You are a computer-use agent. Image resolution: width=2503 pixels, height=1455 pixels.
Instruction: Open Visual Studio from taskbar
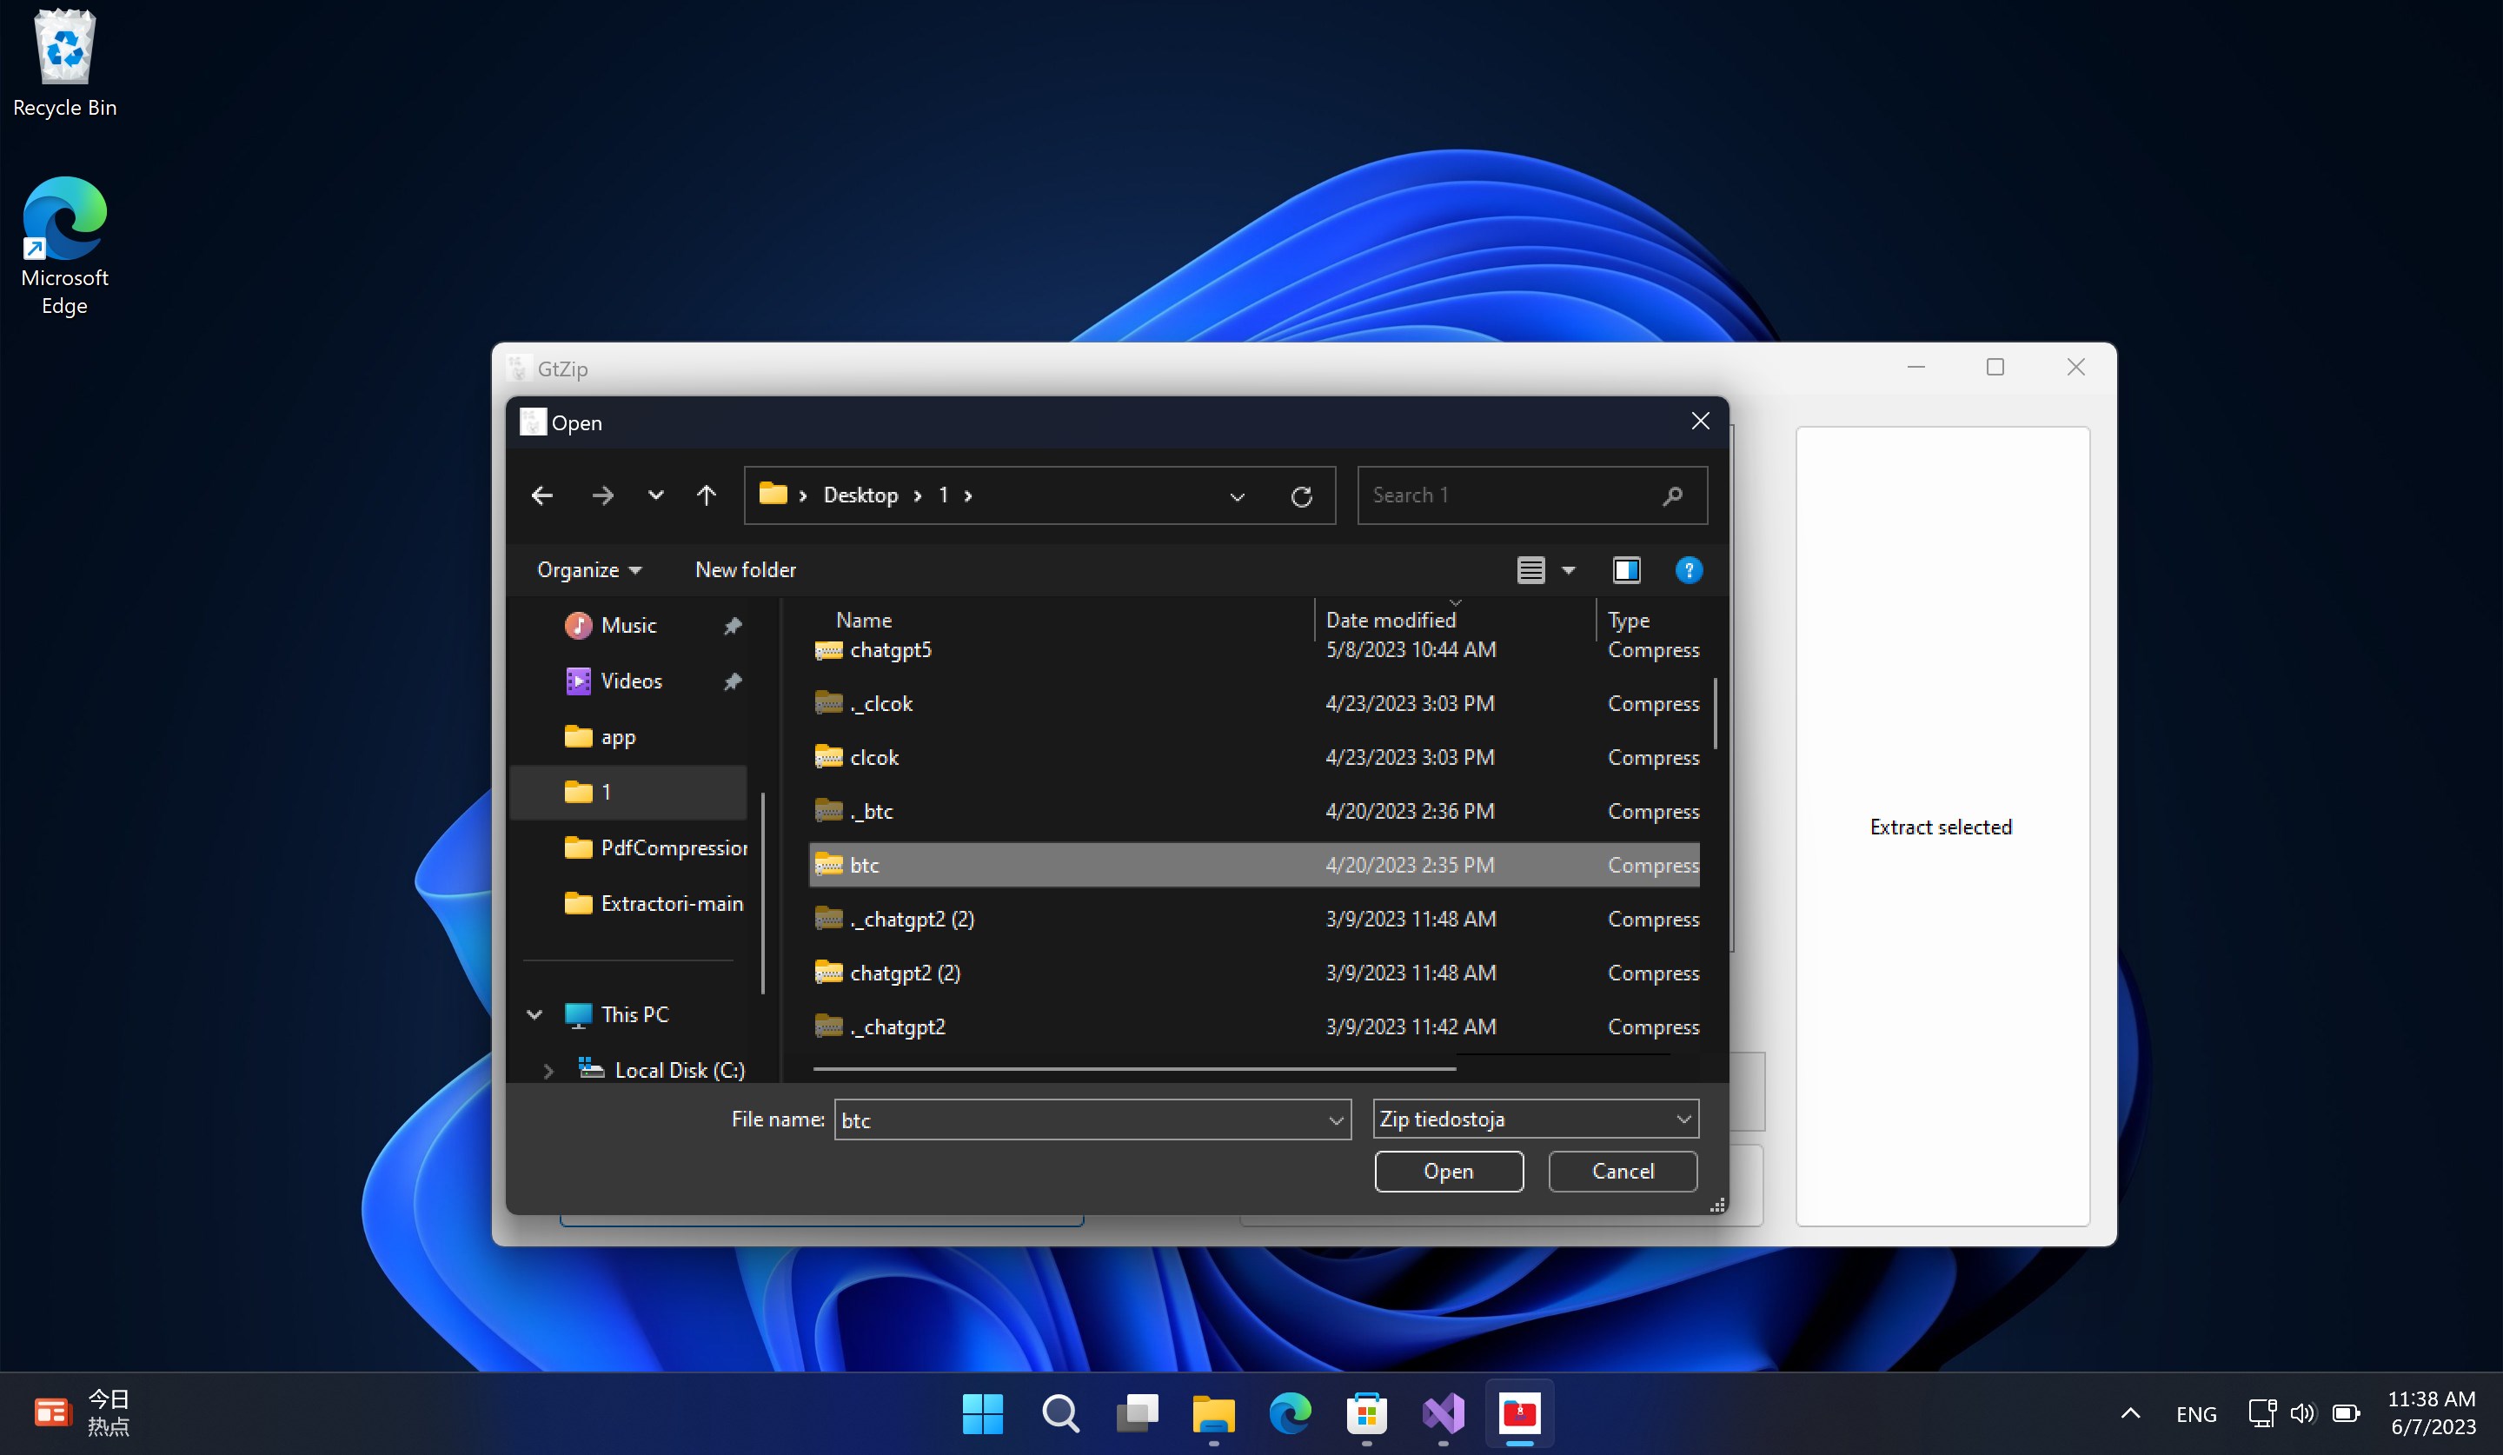1444,1412
